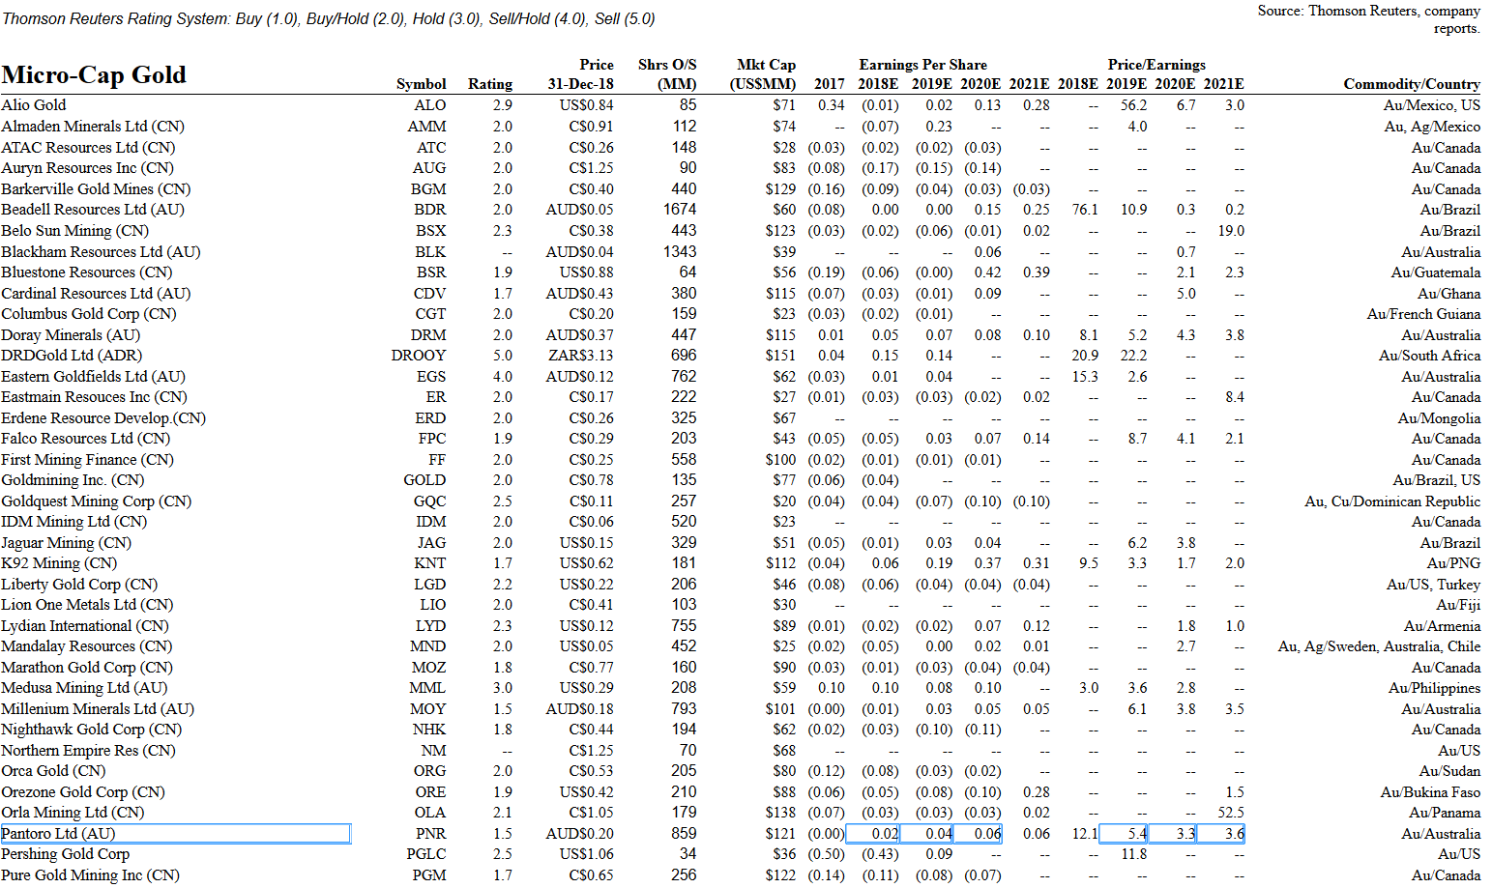Click the "Micro-Cap Gold" table title

[x=94, y=75]
